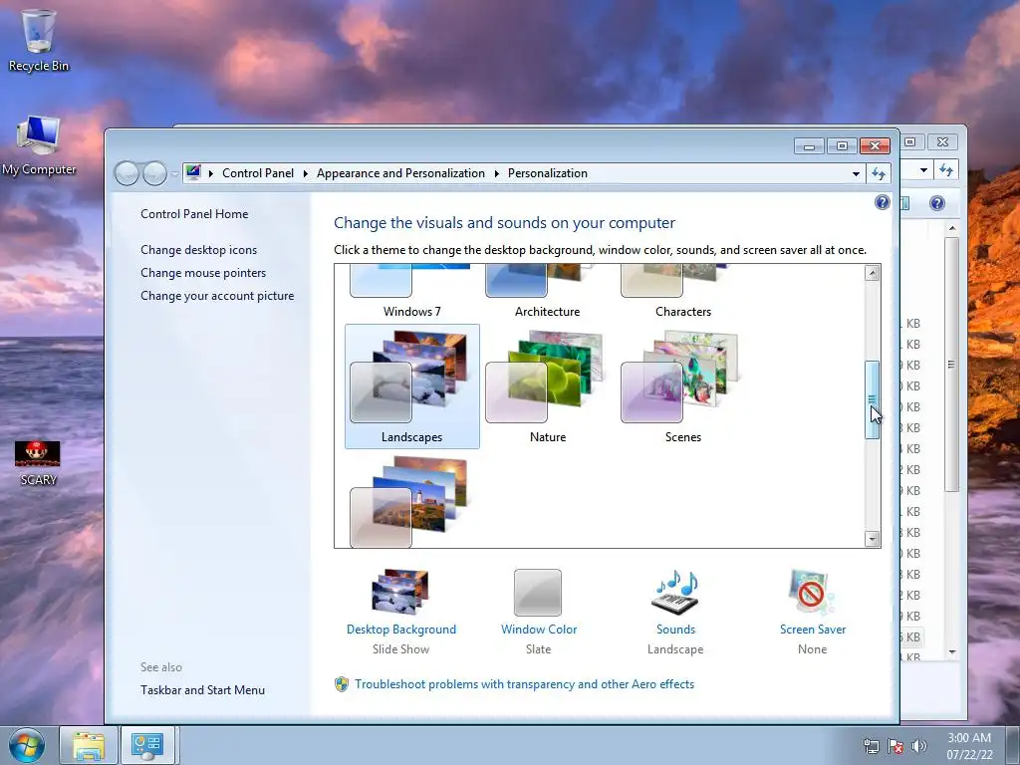
Task: Expand the arrow after Appearance and Personalization
Action: click(x=496, y=173)
